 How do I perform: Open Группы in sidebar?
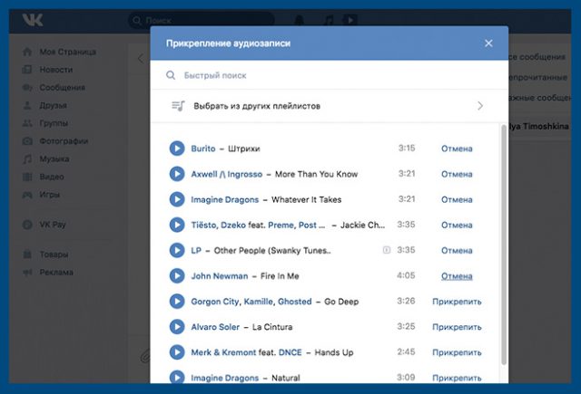[44, 123]
